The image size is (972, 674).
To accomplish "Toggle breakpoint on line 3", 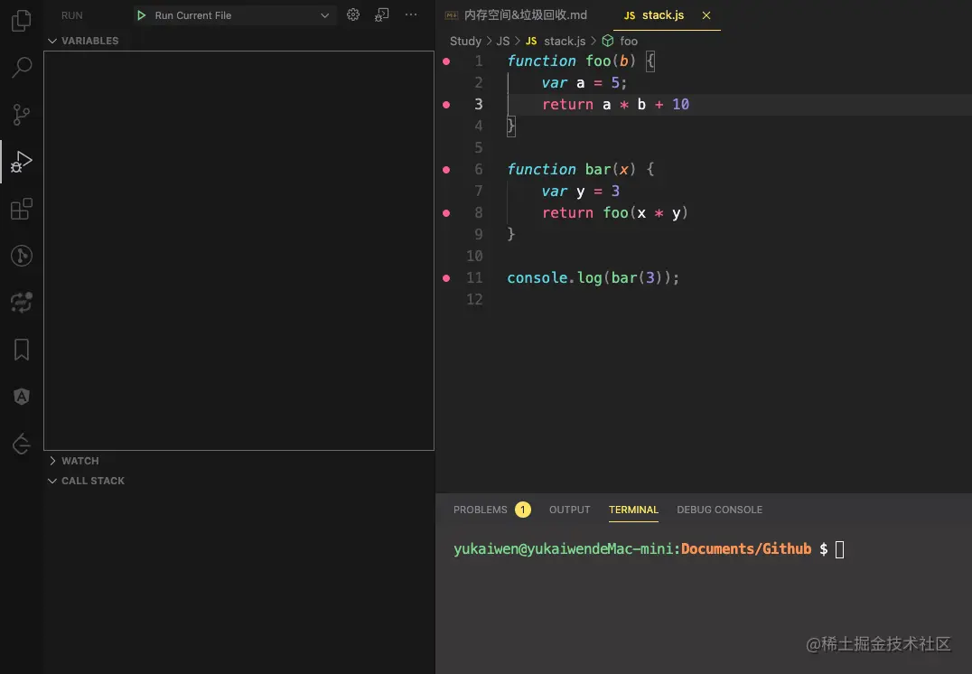I will pyautogui.click(x=446, y=105).
